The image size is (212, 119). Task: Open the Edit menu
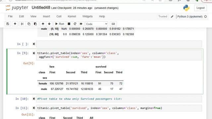[x=21, y=16]
